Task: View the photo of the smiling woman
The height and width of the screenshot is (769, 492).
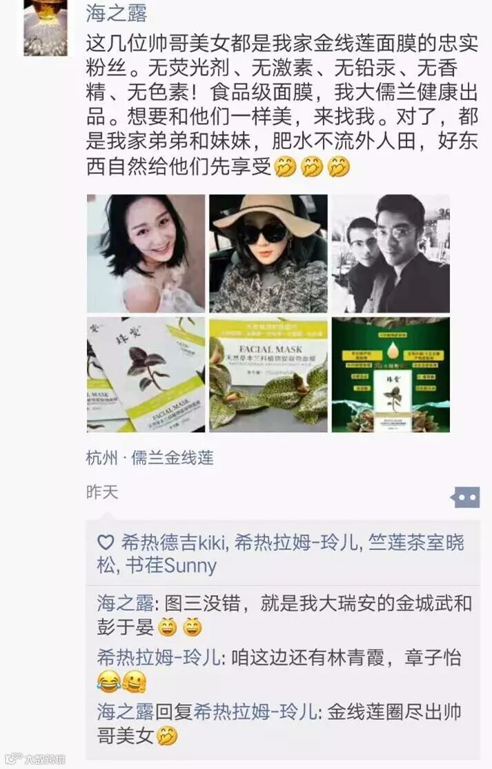Action: [x=146, y=253]
